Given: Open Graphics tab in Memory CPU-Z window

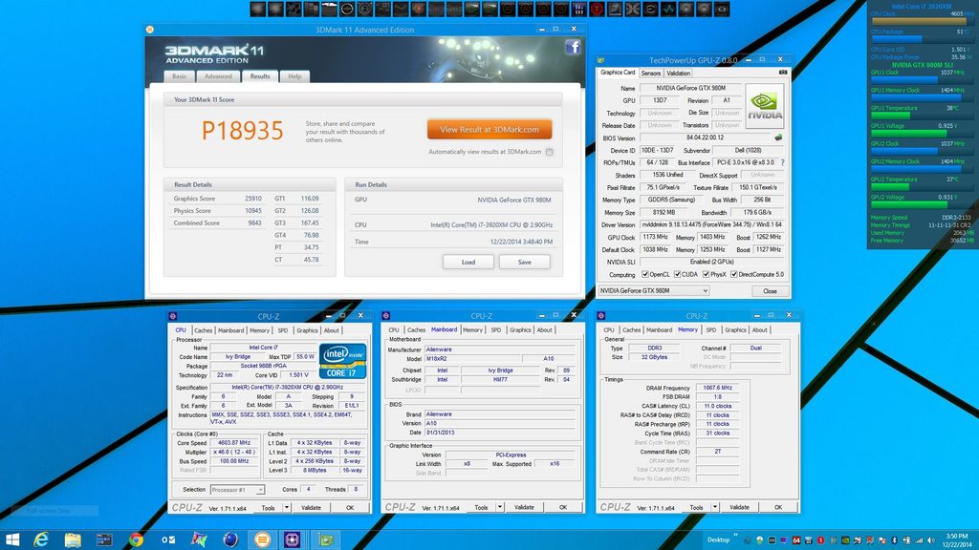Looking at the screenshot, I should pos(735,329).
